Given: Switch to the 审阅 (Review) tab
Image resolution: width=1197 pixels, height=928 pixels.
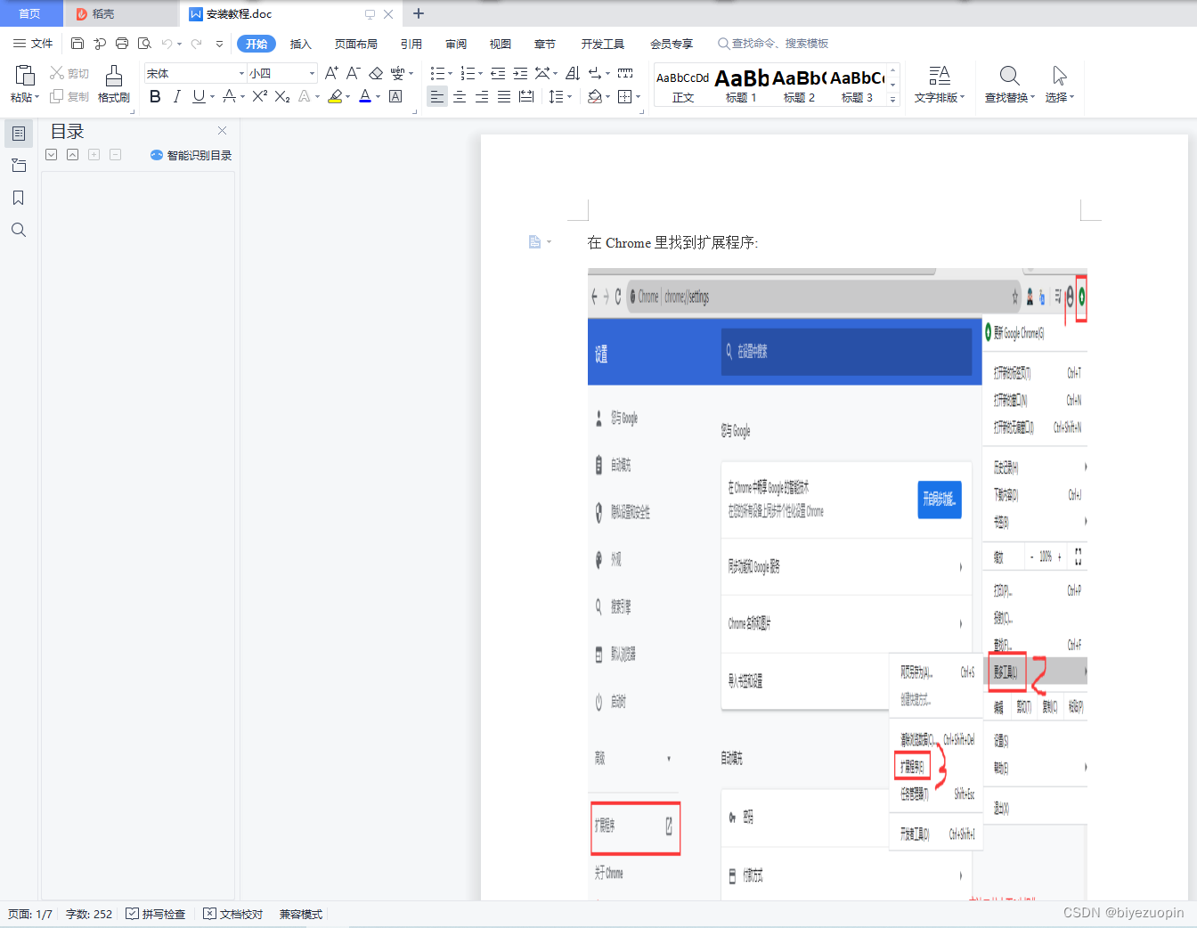Looking at the screenshot, I should coord(456,44).
